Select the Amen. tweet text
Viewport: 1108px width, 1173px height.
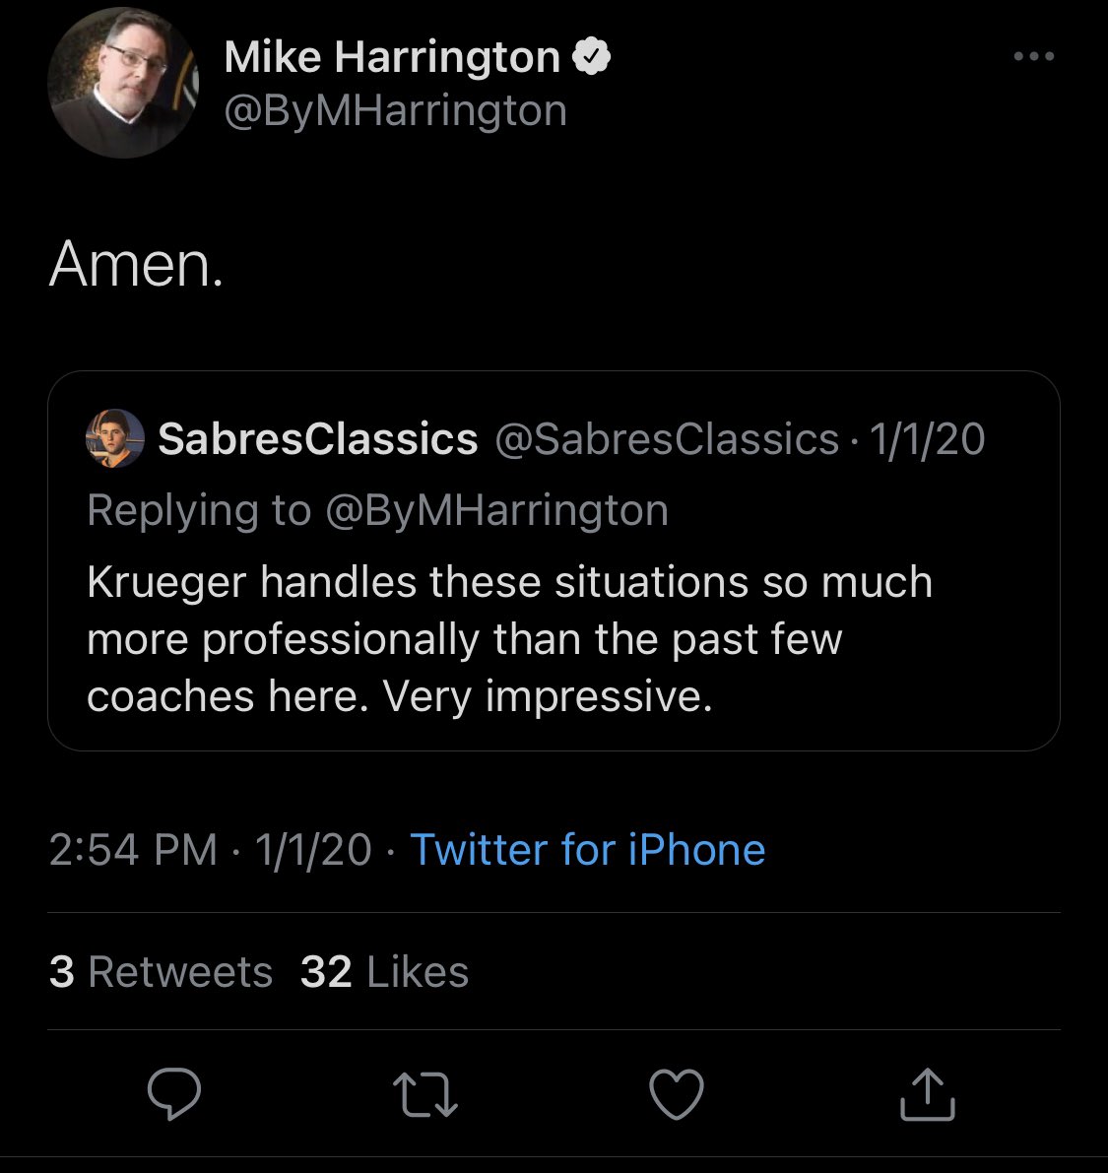click(x=136, y=264)
